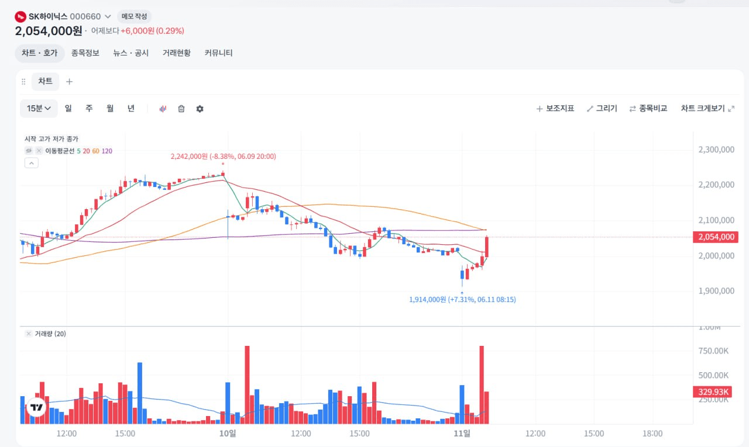Click the 10일 date marker on time axis
Screen dimensions: 749x447
(x=228, y=433)
